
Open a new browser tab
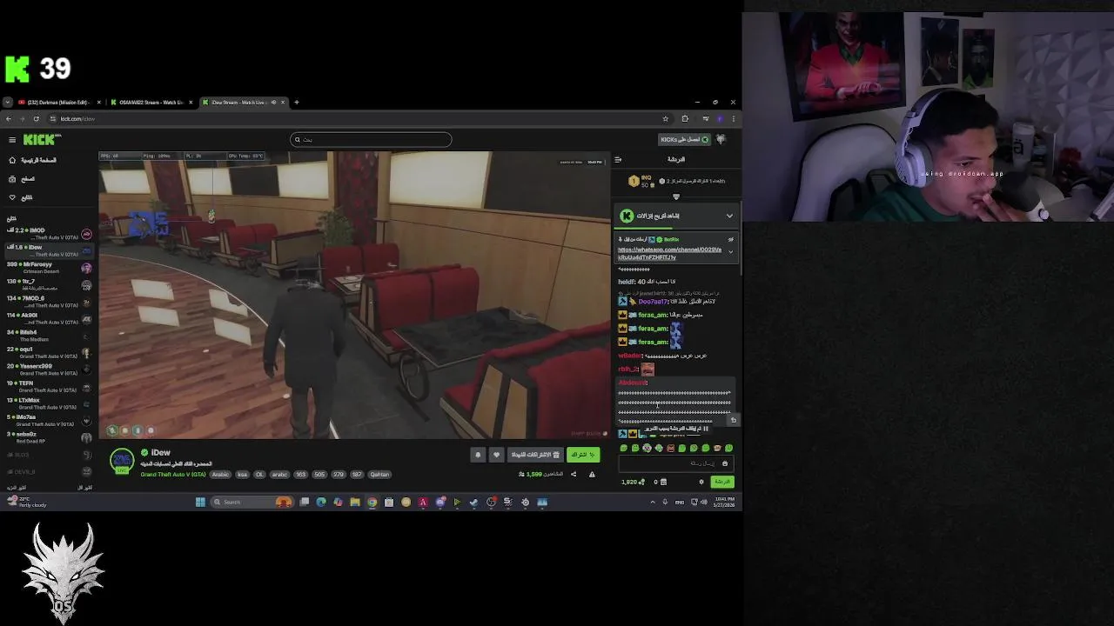[296, 103]
